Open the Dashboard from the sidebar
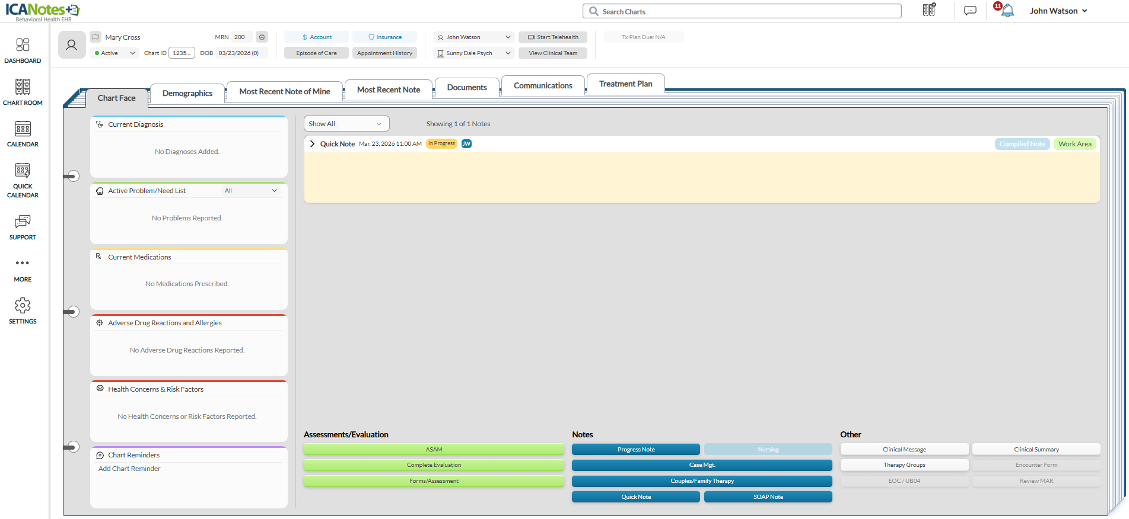 point(23,51)
